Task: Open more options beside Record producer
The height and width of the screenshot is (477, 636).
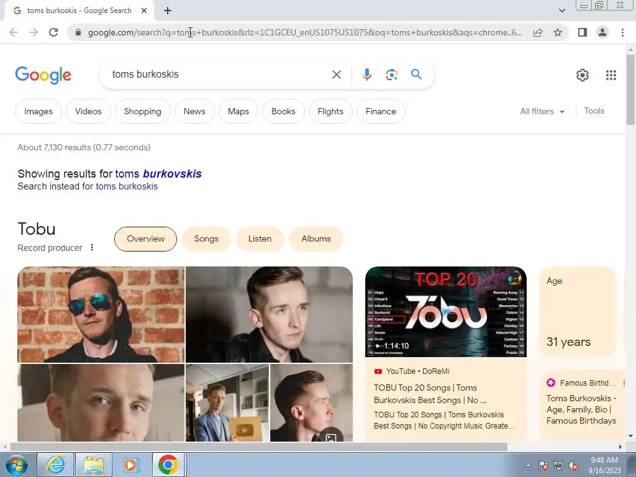Action: pos(92,247)
